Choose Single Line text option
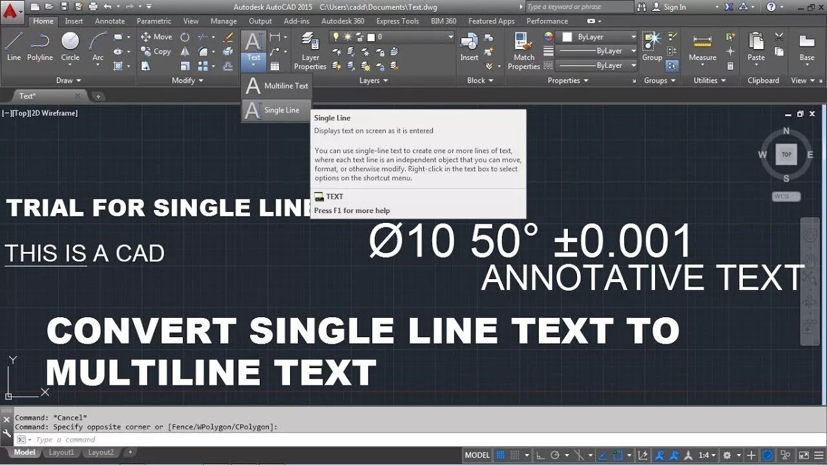 pos(277,110)
